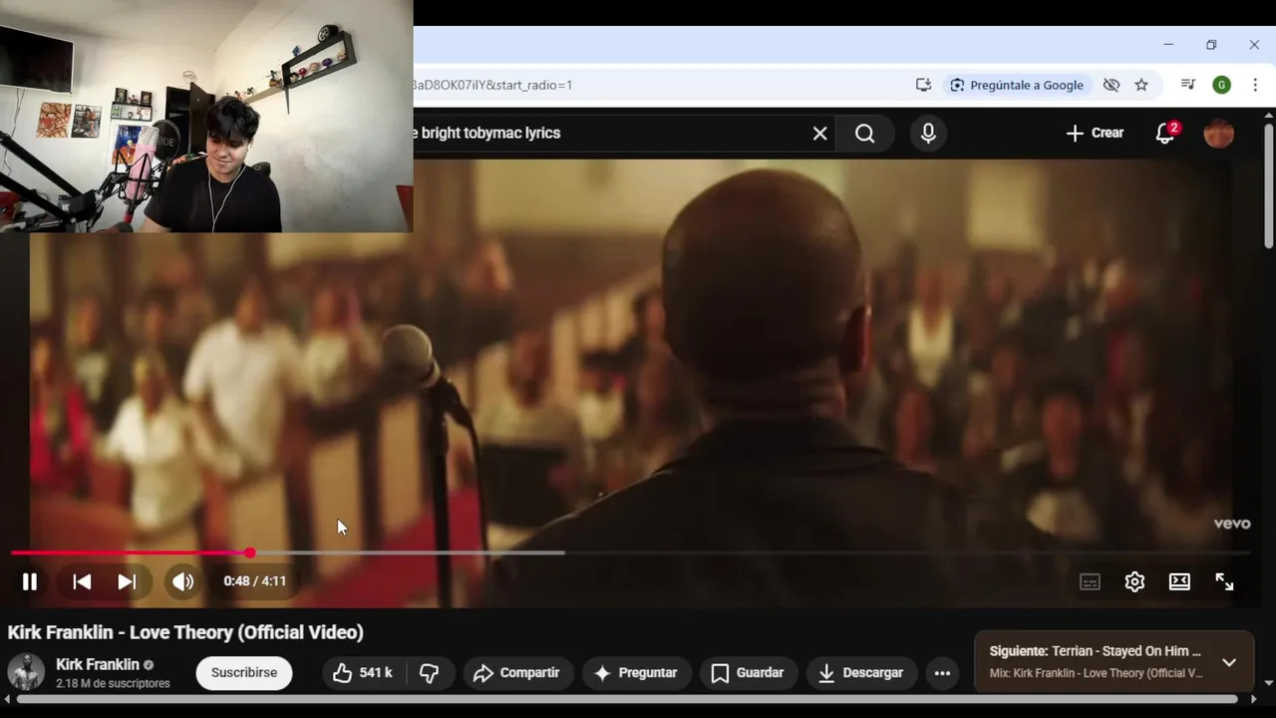
Task: Open Kirk Franklin channel avatar
Action: pyautogui.click(x=26, y=672)
